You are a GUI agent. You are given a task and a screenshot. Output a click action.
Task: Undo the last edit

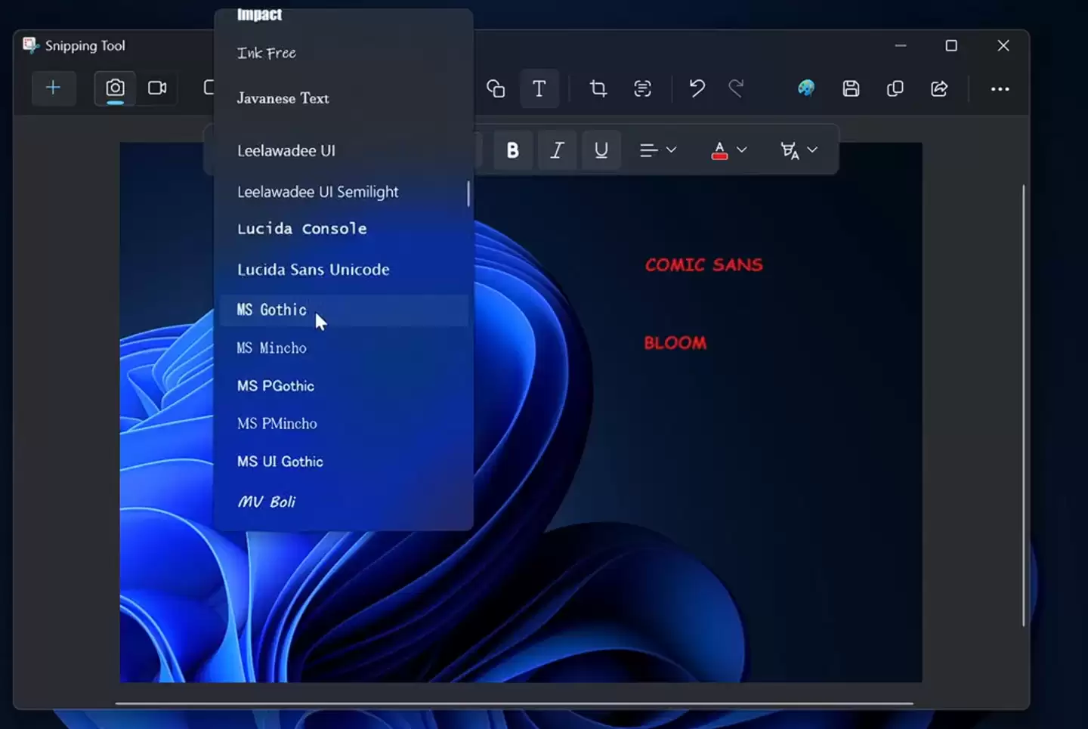coord(696,88)
